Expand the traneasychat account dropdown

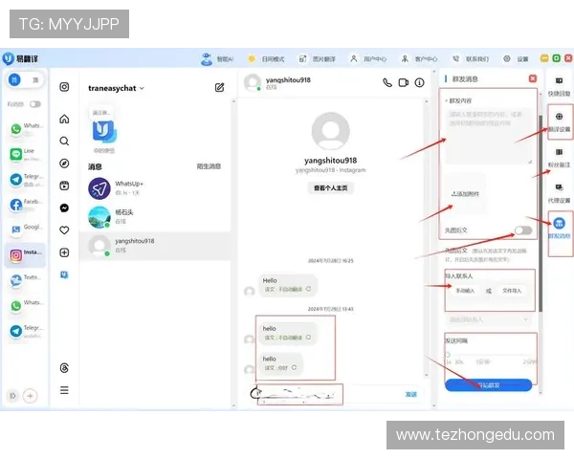[x=142, y=88]
